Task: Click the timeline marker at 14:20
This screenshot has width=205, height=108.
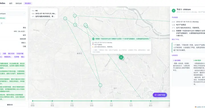Action: click(72, 101)
